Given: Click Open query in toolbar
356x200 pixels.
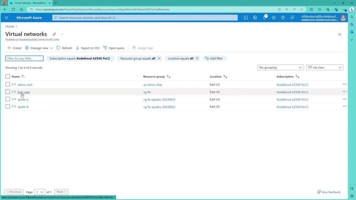Looking at the screenshot, I should 114,48.
